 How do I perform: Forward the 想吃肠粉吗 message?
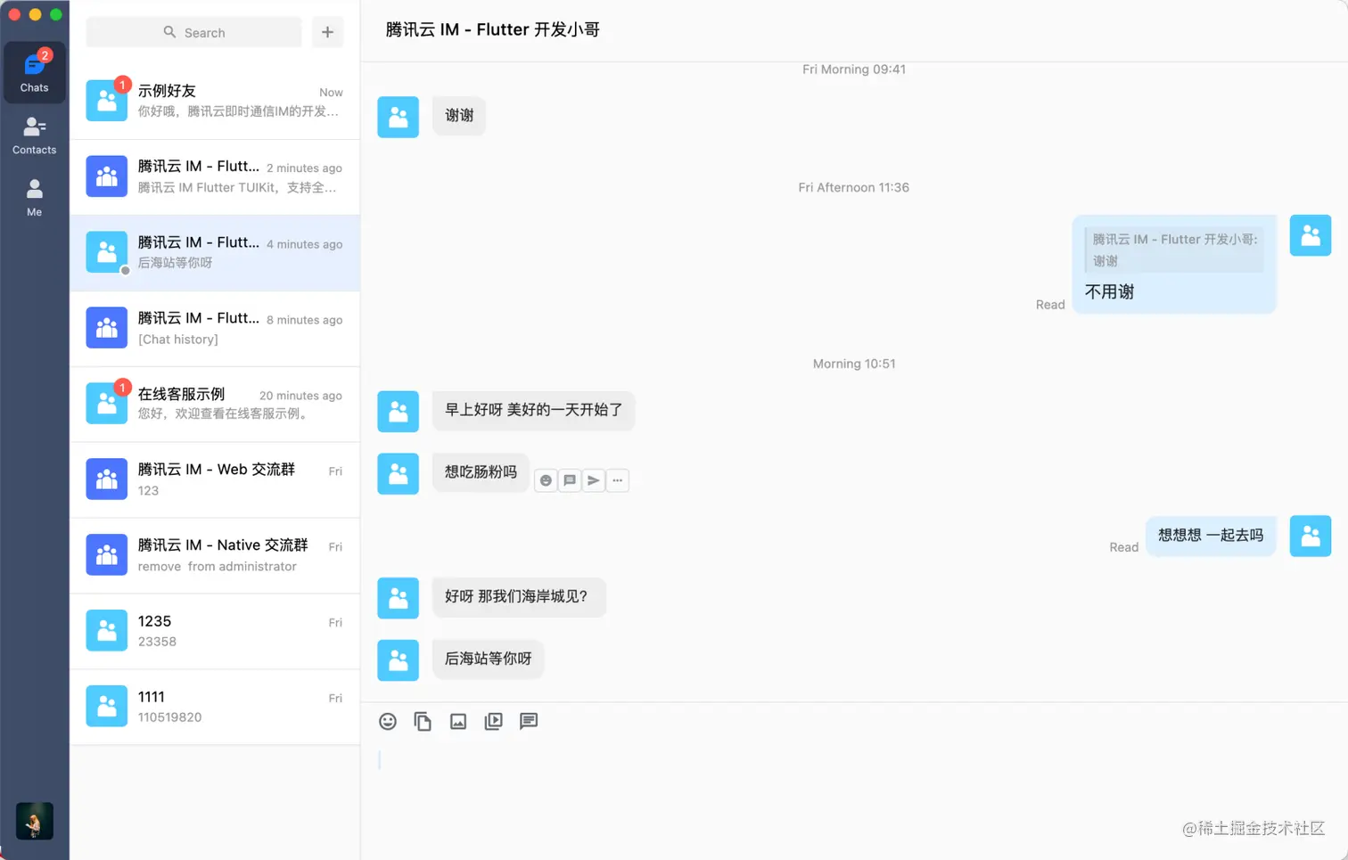(x=594, y=480)
